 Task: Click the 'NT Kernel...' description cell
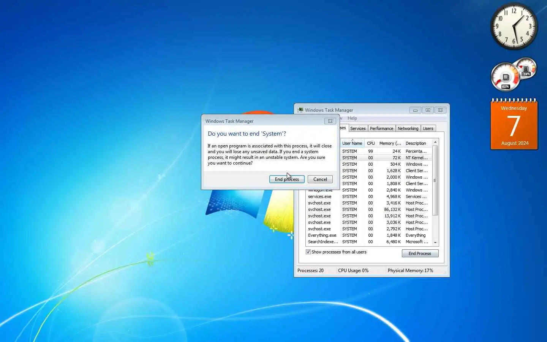[x=417, y=158]
